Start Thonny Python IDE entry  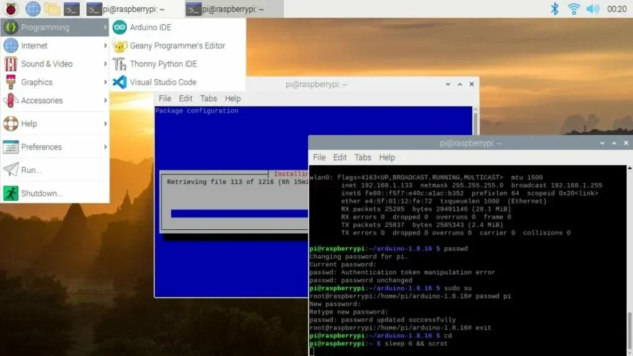177,64
